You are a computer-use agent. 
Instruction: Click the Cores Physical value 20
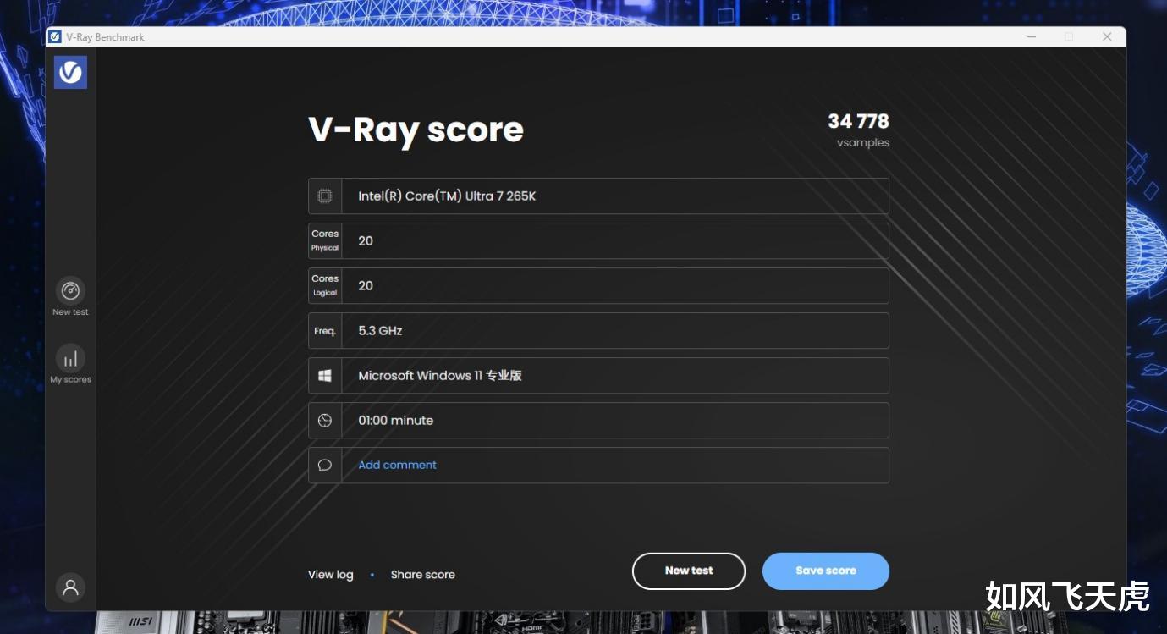pos(366,241)
